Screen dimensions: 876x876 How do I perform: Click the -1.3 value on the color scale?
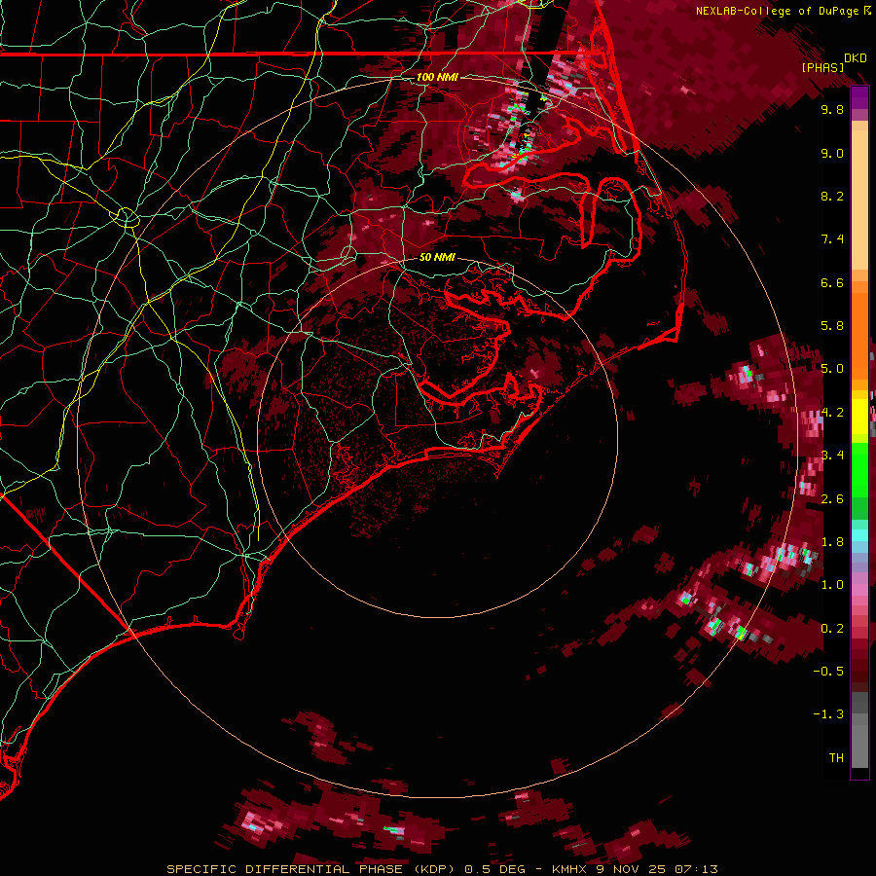tap(828, 715)
